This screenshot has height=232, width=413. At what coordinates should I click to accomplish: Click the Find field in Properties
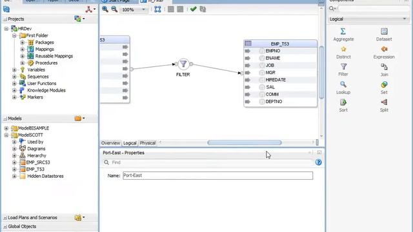(208, 162)
